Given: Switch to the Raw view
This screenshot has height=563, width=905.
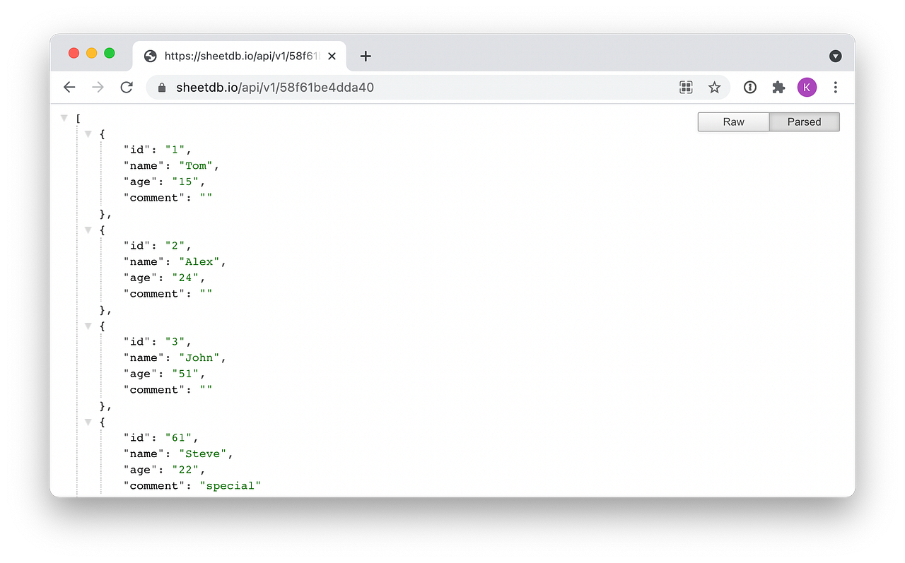Looking at the screenshot, I should [732, 122].
